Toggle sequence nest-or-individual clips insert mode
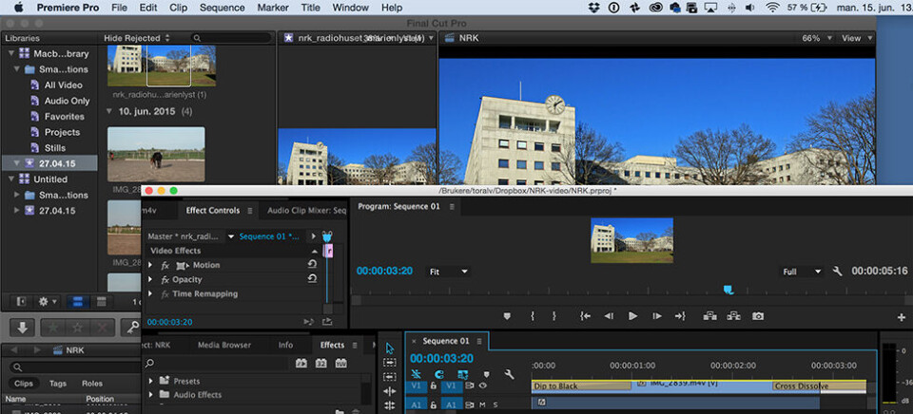913x414 pixels. point(417,374)
